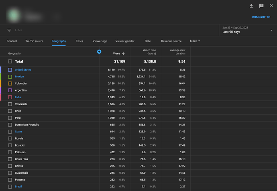The width and height of the screenshot is (277, 191).
Task: Close the advanced analytics view
Action: [271, 6]
